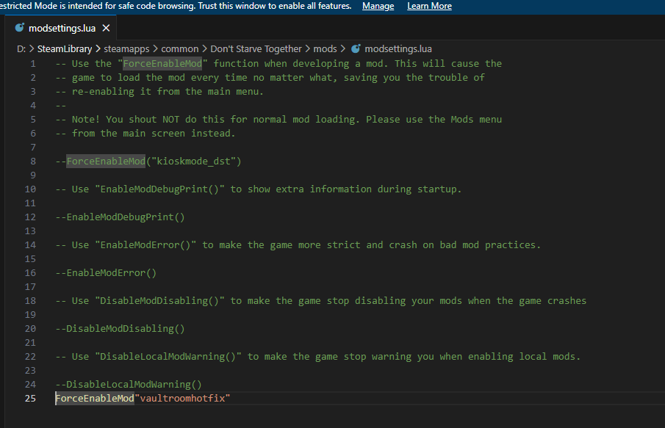Select the modsettings.lua editor tab
Image resolution: width=665 pixels, height=428 pixels.
pos(62,29)
